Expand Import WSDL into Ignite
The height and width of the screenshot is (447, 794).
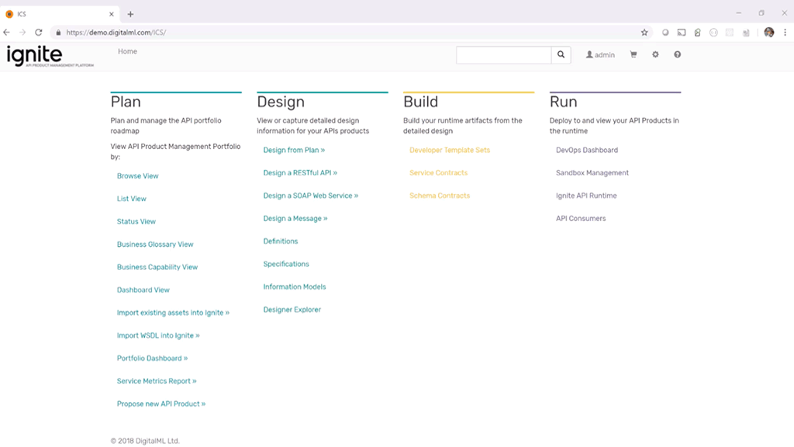point(158,336)
